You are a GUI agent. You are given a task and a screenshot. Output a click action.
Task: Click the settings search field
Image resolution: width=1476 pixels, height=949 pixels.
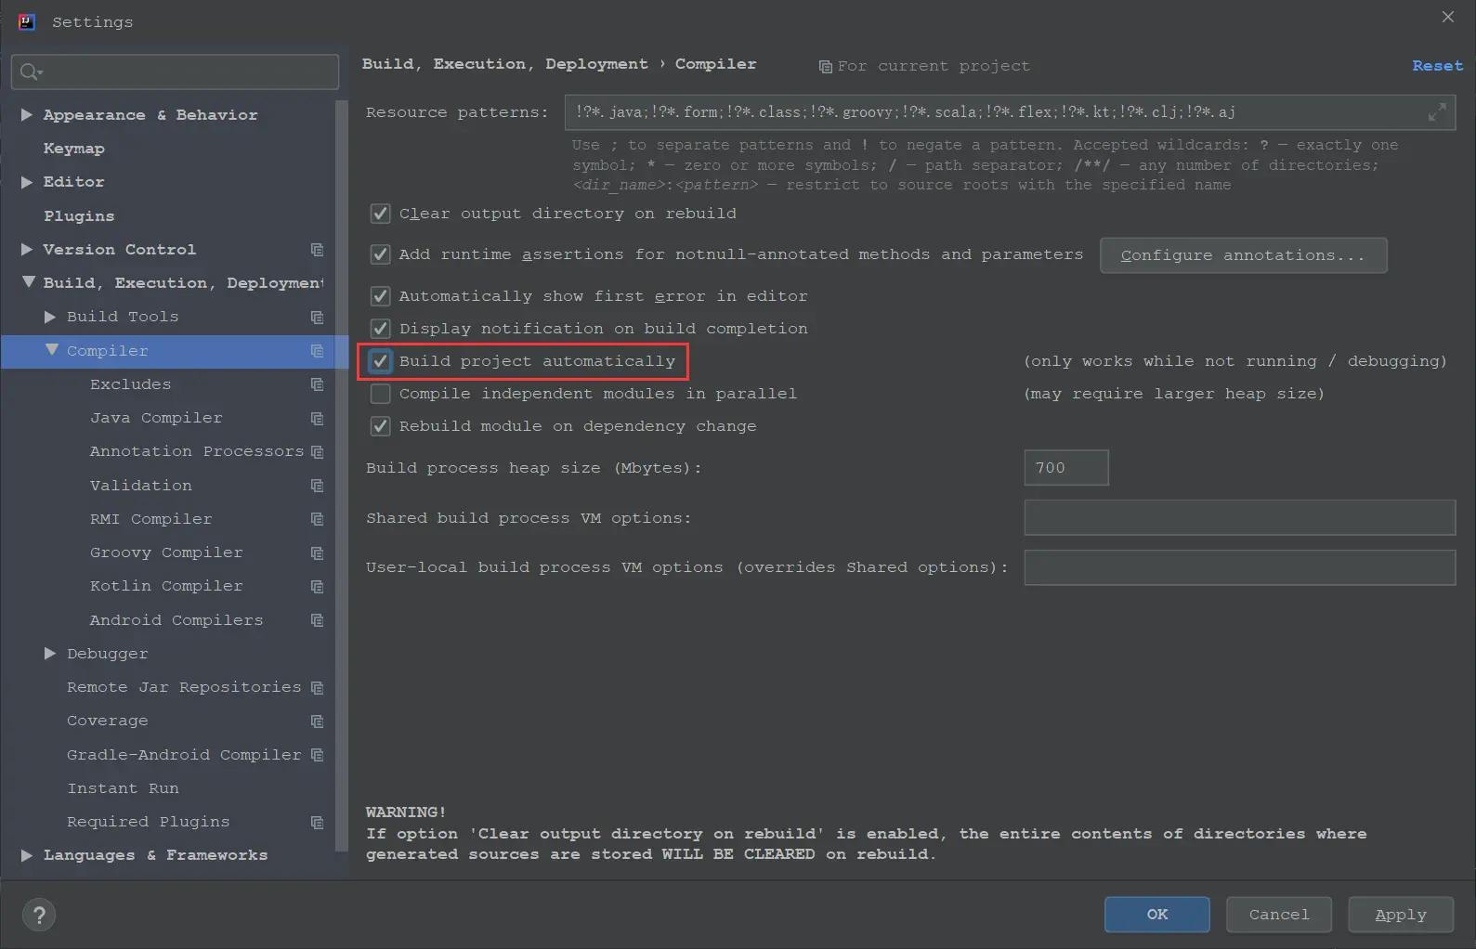click(x=175, y=71)
